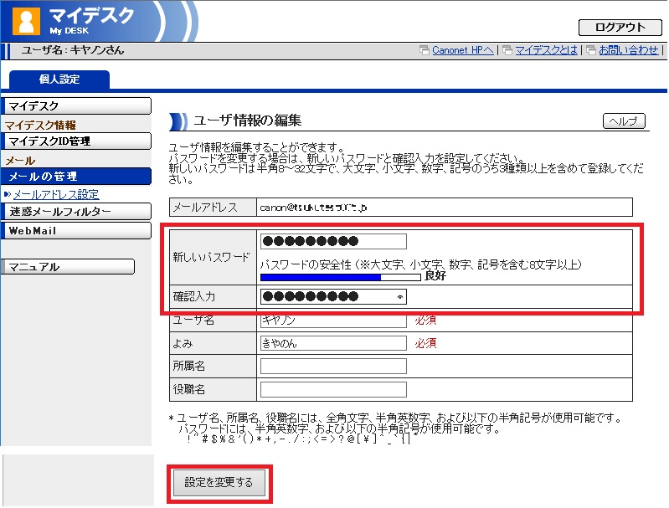
Task: Click the My Desk logo icon
Action: click(26, 20)
